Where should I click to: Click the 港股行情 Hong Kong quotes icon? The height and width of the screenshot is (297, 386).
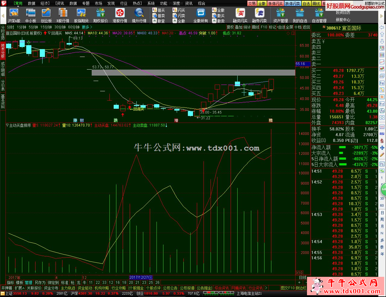[120, 16]
